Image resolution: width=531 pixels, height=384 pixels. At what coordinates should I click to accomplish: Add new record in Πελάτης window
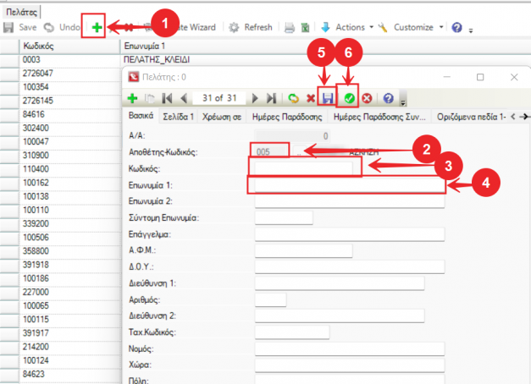132,98
